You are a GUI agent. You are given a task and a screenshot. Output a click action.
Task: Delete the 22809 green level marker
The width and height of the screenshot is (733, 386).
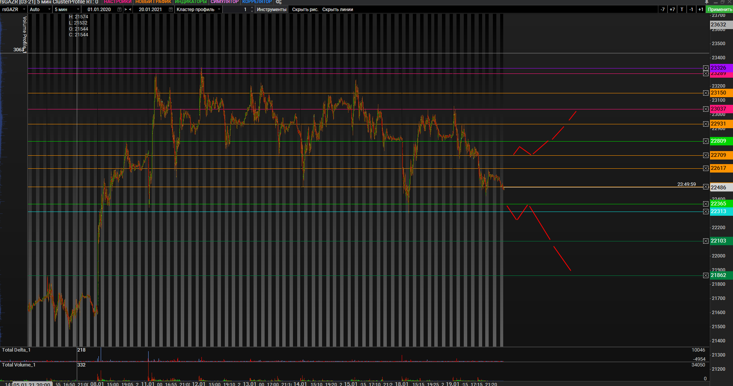pyautogui.click(x=706, y=141)
